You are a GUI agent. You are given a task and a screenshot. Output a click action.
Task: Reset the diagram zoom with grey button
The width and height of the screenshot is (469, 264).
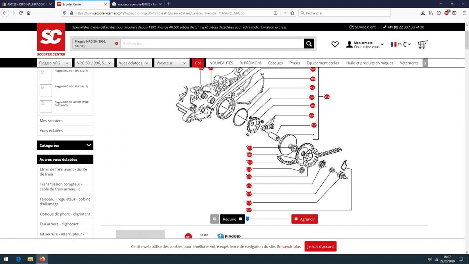coord(215,219)
